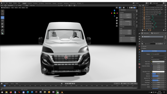
Task: Switch to the Modeling workspace tab
Action: pos(30,3)
